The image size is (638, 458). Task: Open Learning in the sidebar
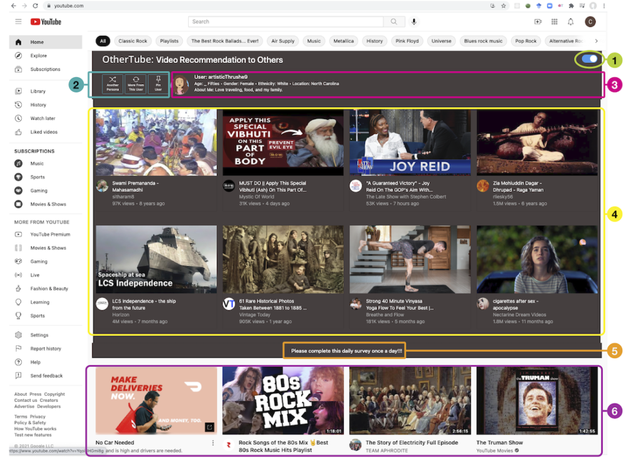point(45,302)
